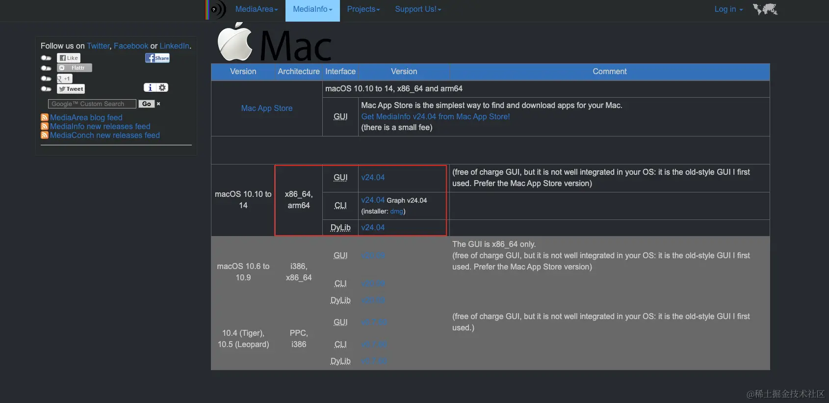Click '(there is a small fee)' note
This screenshot has width=829, height=403.
tap(397, 127)
